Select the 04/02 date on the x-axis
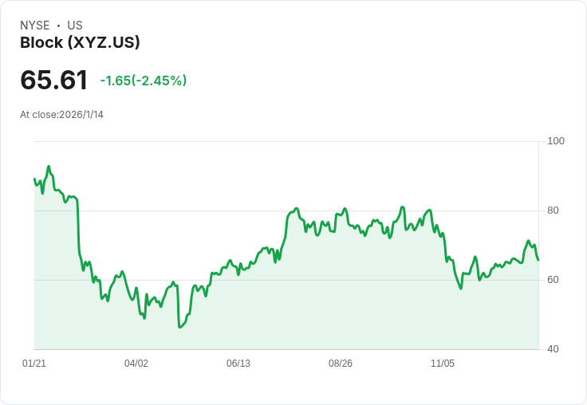The width and height of the screenshot is (587, 405). (136, 364)
